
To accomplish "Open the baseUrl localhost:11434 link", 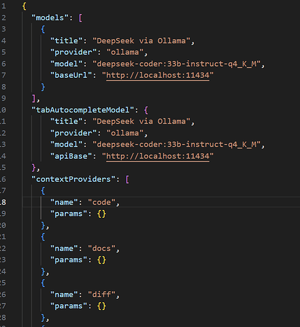I will point(158,75).
